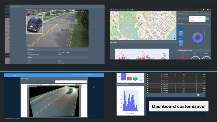The height and width of the screenshot is (122, 217).
Task: Click the green detected vehicle in night view
Action: tap(70, 90)
